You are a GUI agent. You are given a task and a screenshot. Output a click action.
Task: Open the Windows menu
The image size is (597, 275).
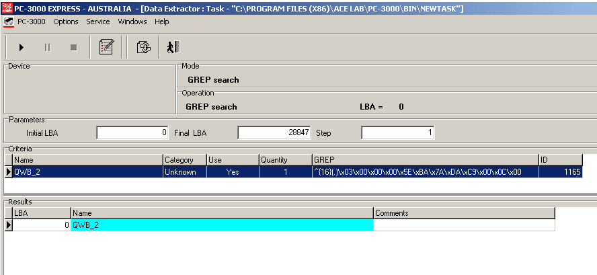tap(132, 22)
